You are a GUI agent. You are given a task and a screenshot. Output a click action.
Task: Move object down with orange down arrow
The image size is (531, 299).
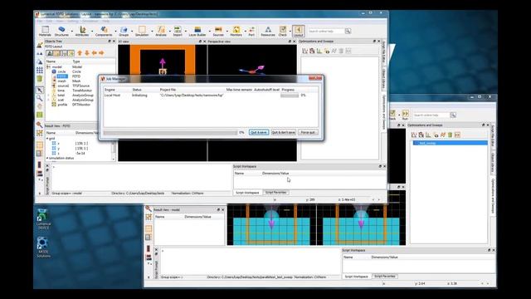(x=87, y=53)
